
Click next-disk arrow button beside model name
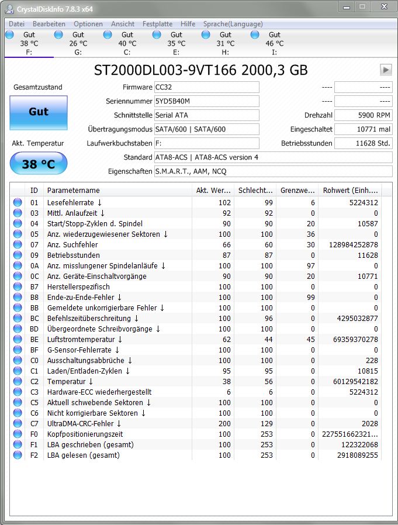point(386,70)
